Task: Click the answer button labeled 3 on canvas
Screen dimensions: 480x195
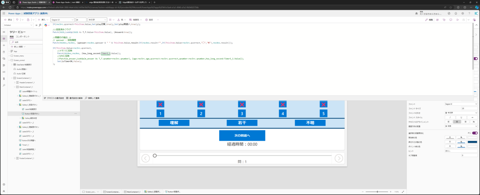Action: [x=242, y=113]
